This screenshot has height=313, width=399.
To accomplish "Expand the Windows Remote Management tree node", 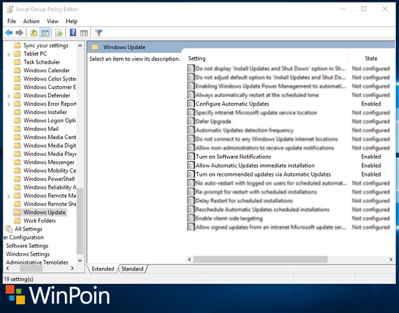I will coord(9,196).
